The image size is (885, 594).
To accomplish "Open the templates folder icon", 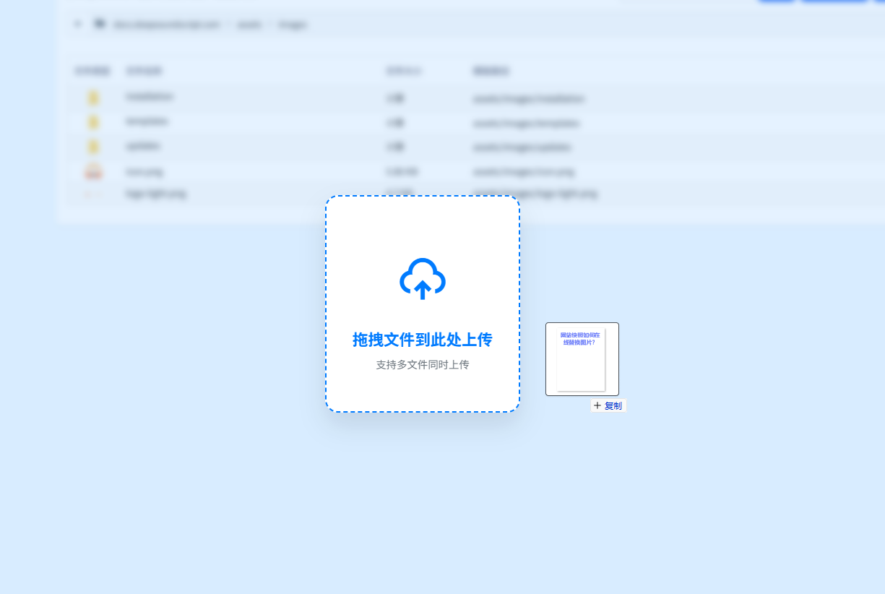I will (92, 121).
